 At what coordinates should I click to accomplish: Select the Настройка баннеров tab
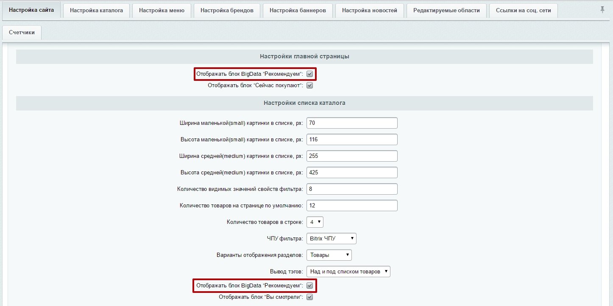(x=298, y=10)
